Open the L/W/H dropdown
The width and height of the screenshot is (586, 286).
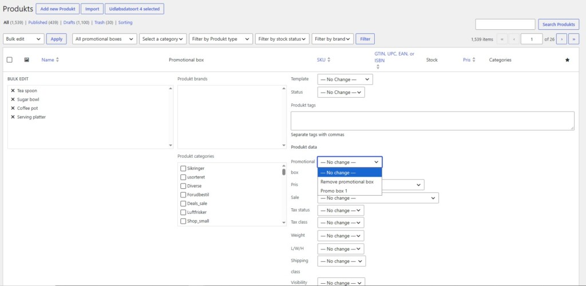click(340, 249)
